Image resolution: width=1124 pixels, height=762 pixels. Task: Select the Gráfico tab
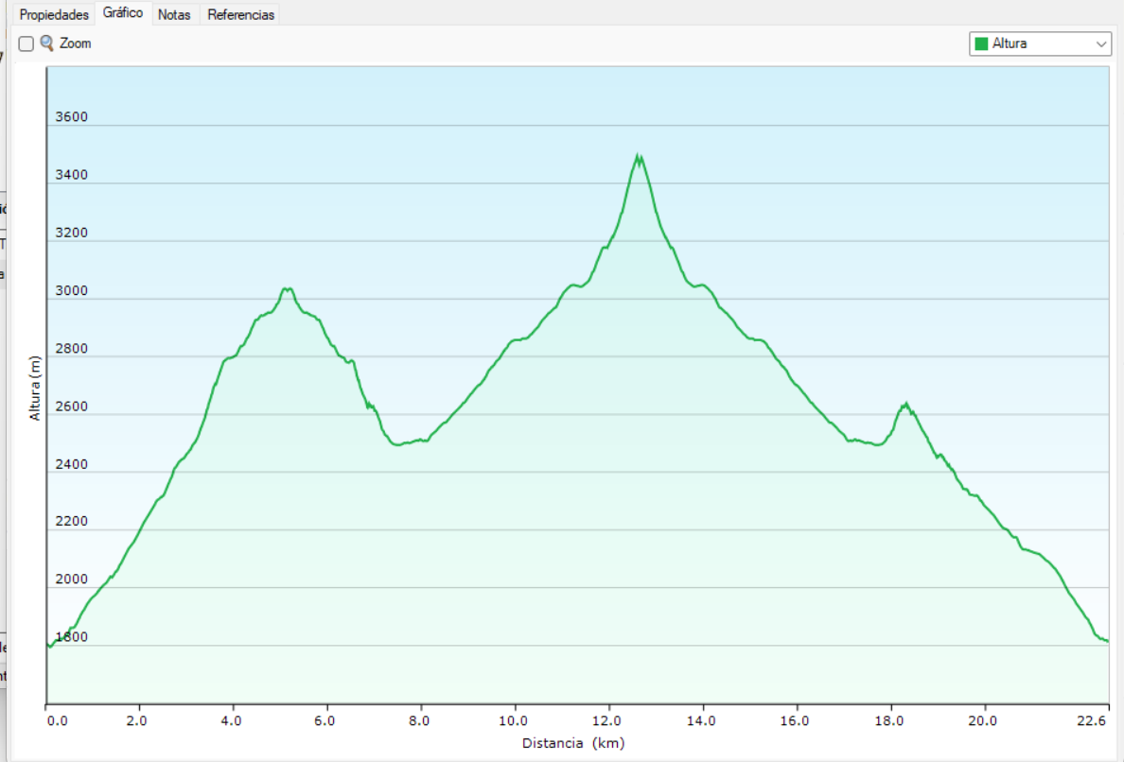click(x=123, y=14)
